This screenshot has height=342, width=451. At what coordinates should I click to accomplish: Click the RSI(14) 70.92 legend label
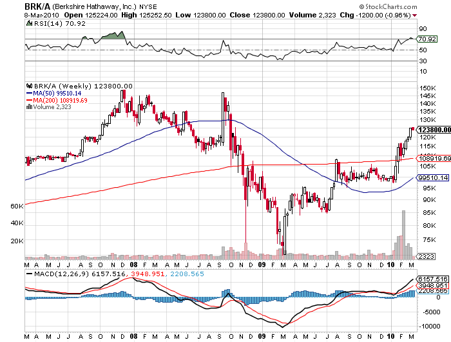(x=60, y=24)
